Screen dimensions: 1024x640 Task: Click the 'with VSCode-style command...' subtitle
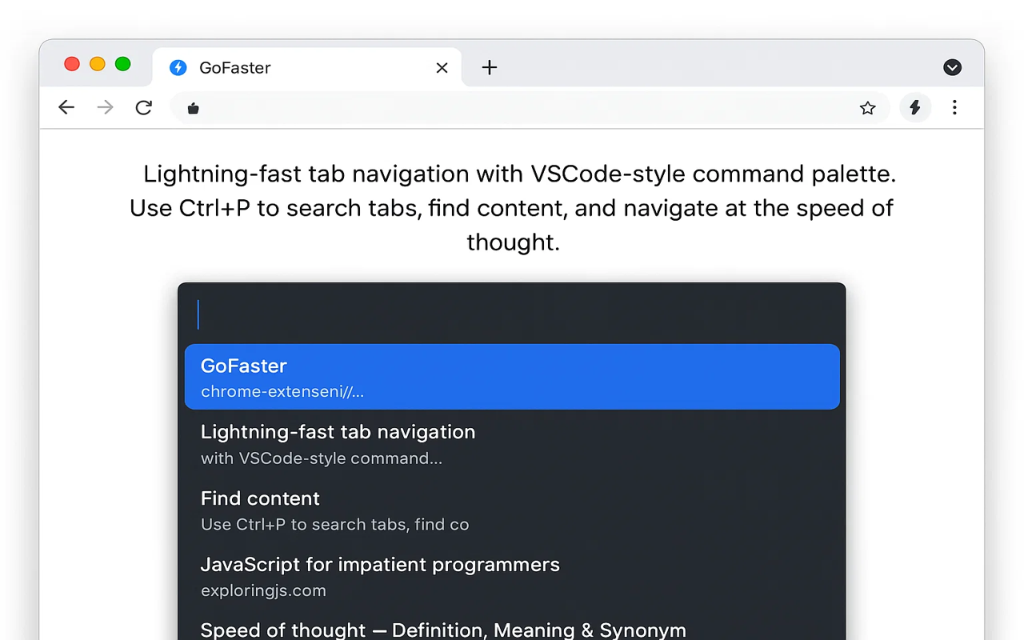tap(322, 458)
